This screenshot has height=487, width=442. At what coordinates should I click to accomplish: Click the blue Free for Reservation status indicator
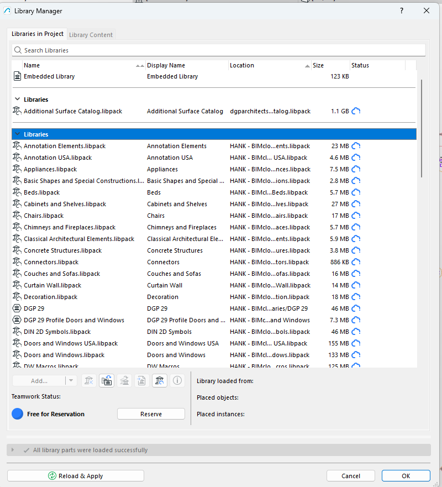tap(17, 413)
